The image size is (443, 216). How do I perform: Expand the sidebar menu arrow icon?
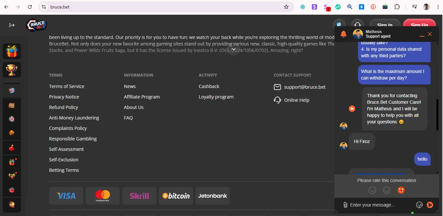coord(12,25)
